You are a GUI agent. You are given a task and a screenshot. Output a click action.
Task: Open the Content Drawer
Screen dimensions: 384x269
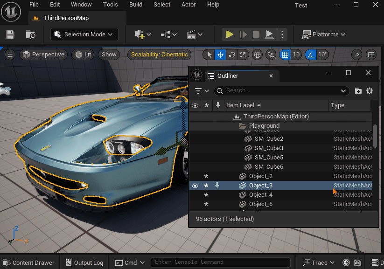tap(29, 262)
